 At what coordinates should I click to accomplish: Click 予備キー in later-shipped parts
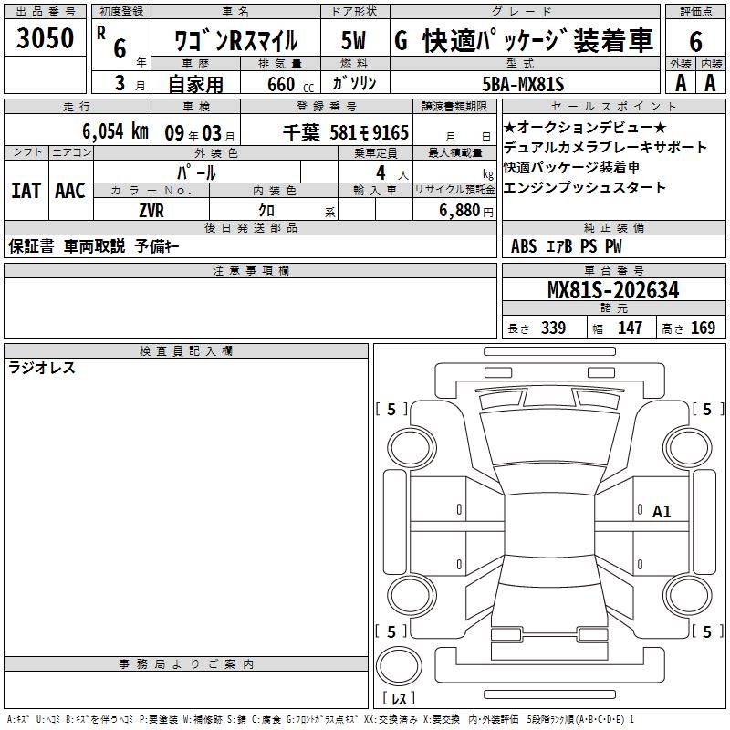click(x=157, y=246)
